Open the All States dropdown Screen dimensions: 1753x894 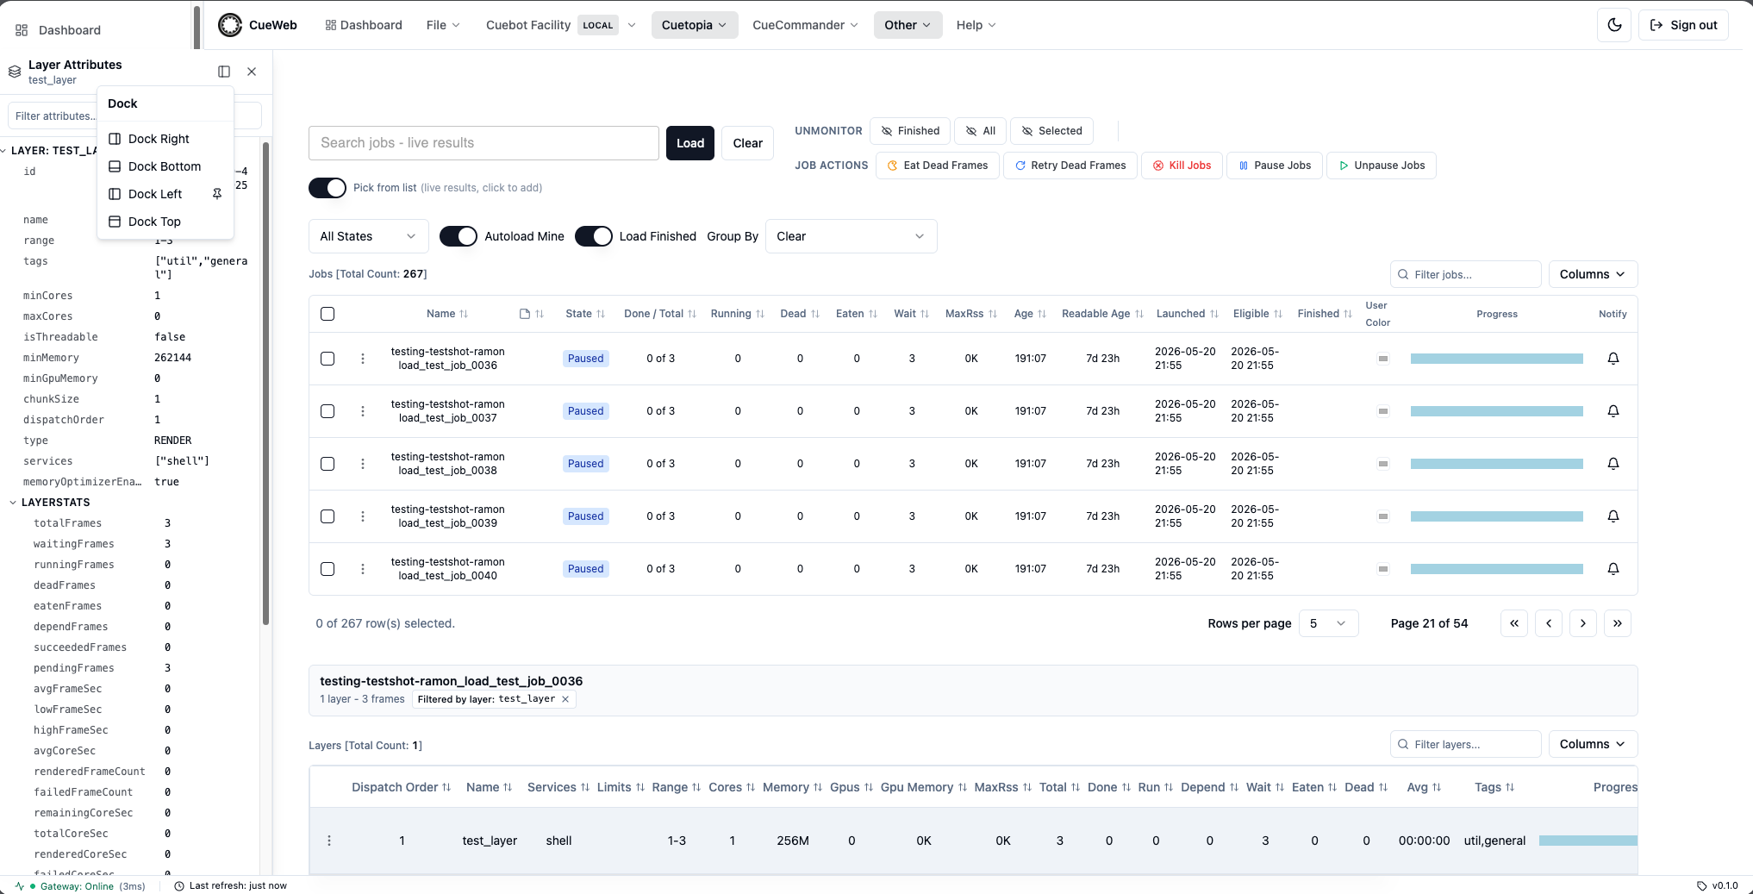[x=368, y=236]
